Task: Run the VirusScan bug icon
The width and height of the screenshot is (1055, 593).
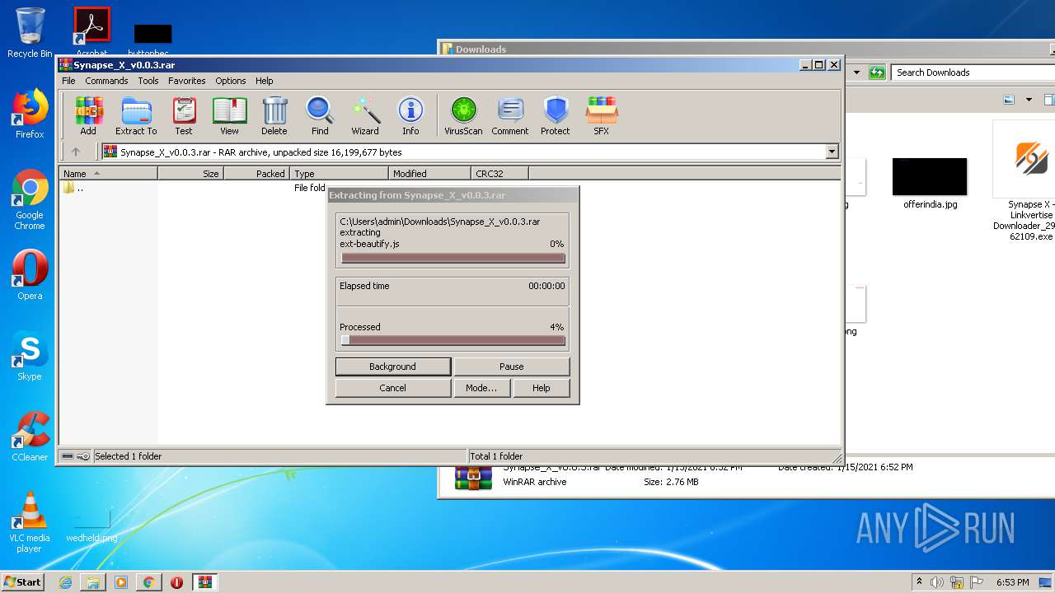Action: pos(463,115)
